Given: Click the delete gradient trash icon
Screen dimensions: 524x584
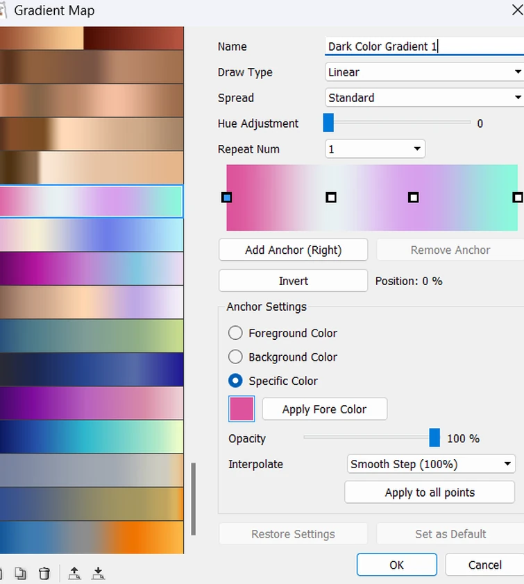Looking at the screenshot, I should point(44,573).
